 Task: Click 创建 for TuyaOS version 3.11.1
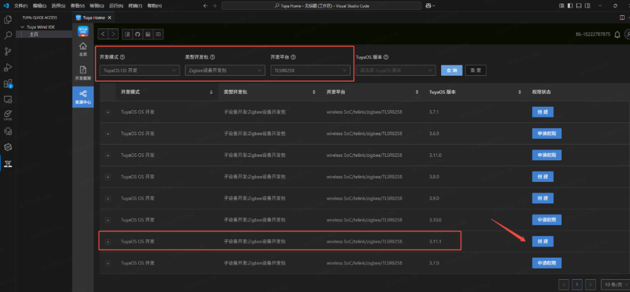543,241
